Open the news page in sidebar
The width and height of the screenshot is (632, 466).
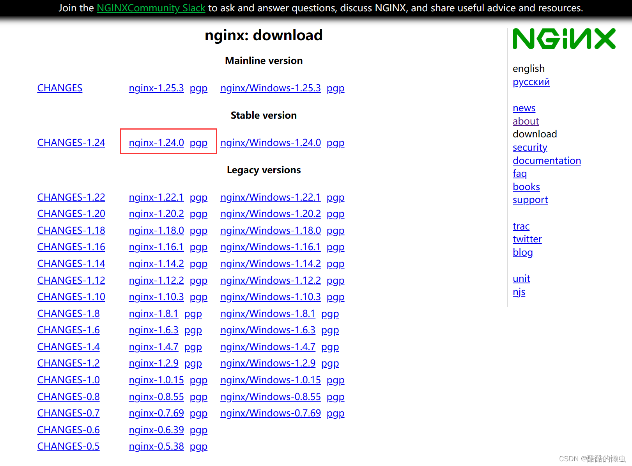pyautogui.click(x=524, y=108)
